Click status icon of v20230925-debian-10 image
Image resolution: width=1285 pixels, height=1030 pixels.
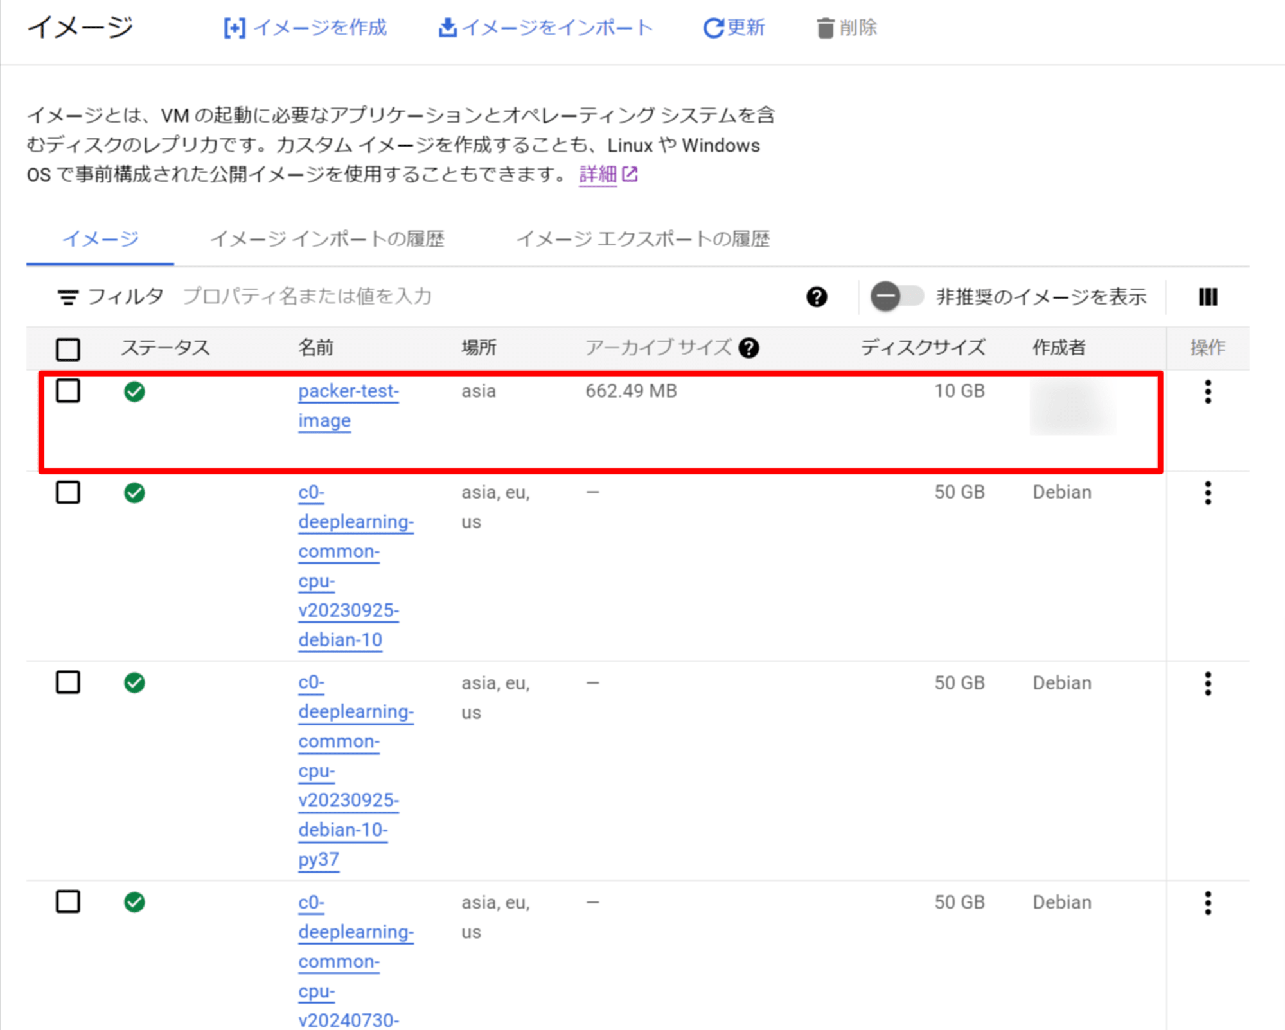(134, 493)
